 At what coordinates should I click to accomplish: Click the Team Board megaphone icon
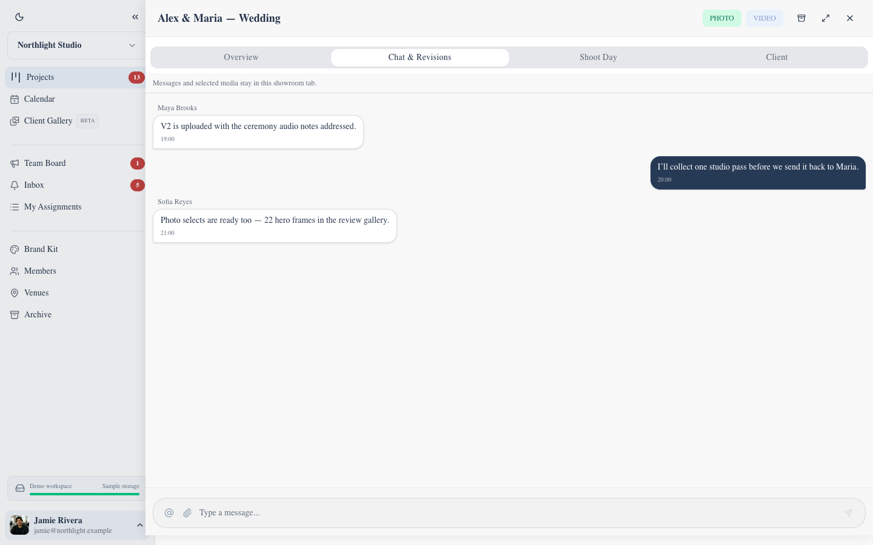[15, 163]
